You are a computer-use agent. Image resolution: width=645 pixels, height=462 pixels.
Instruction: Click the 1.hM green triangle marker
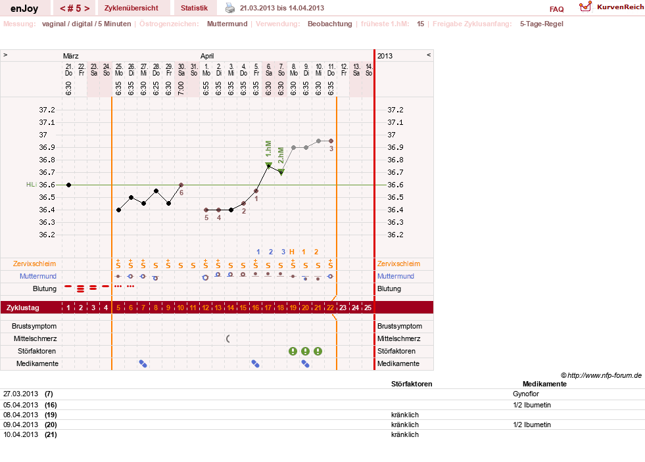pos(268,165)
